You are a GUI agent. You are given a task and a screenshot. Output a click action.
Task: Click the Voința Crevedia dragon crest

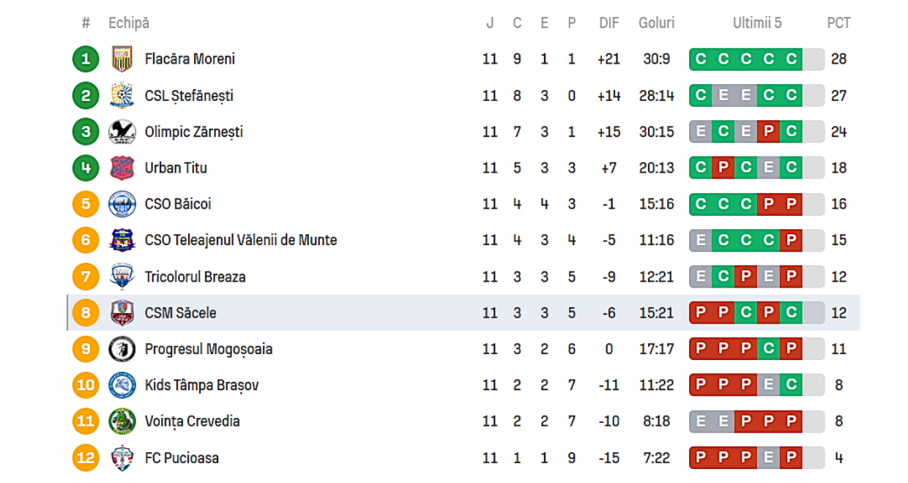pos(122,422)
